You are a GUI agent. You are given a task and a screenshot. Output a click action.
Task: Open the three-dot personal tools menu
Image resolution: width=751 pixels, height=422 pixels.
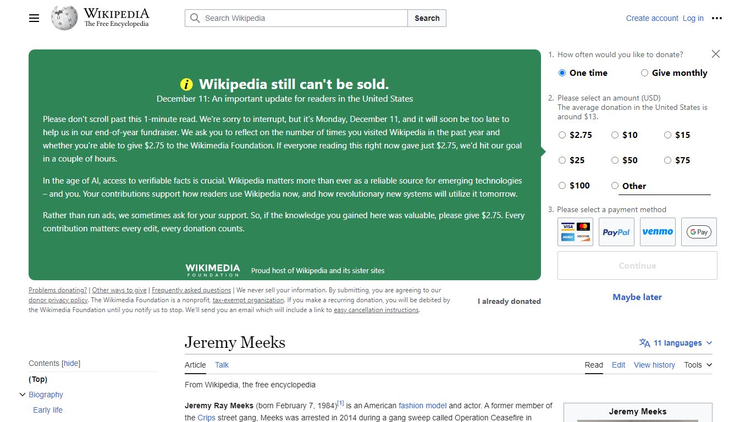(717, 18)
